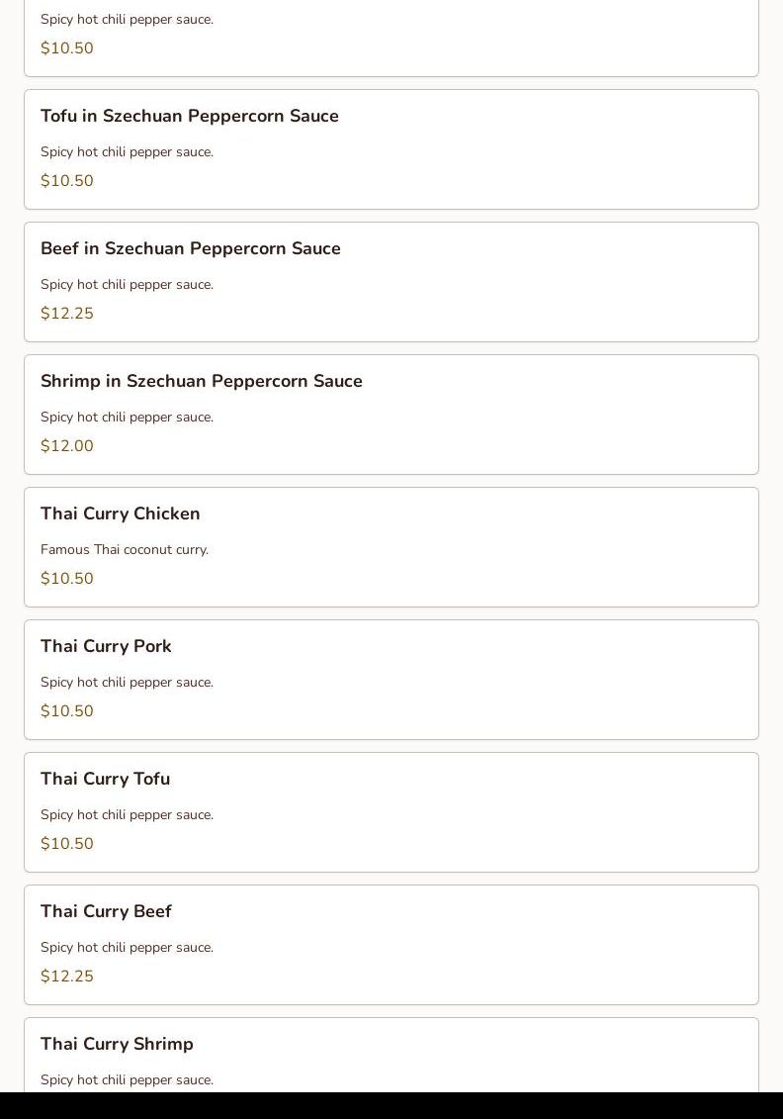Click the description text under Thai Curry Beef

coord(127,948)
